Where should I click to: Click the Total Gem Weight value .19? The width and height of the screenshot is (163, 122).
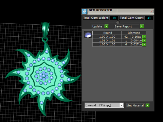[114, 18]
